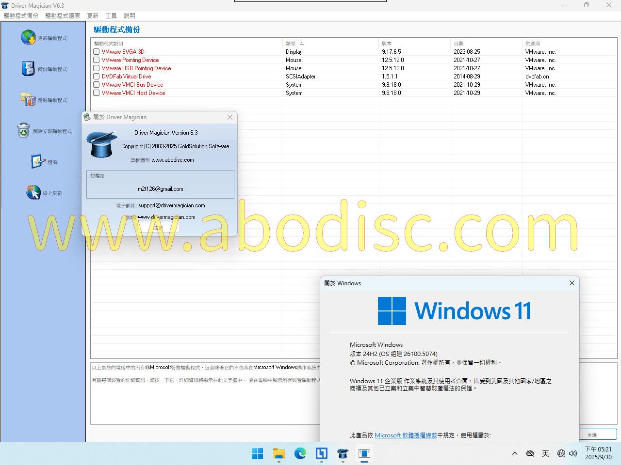Viewport: 621px width, 465px height.
Task: Check the VMware SVGA 3D driver checkbox
Action: (97, 52)
